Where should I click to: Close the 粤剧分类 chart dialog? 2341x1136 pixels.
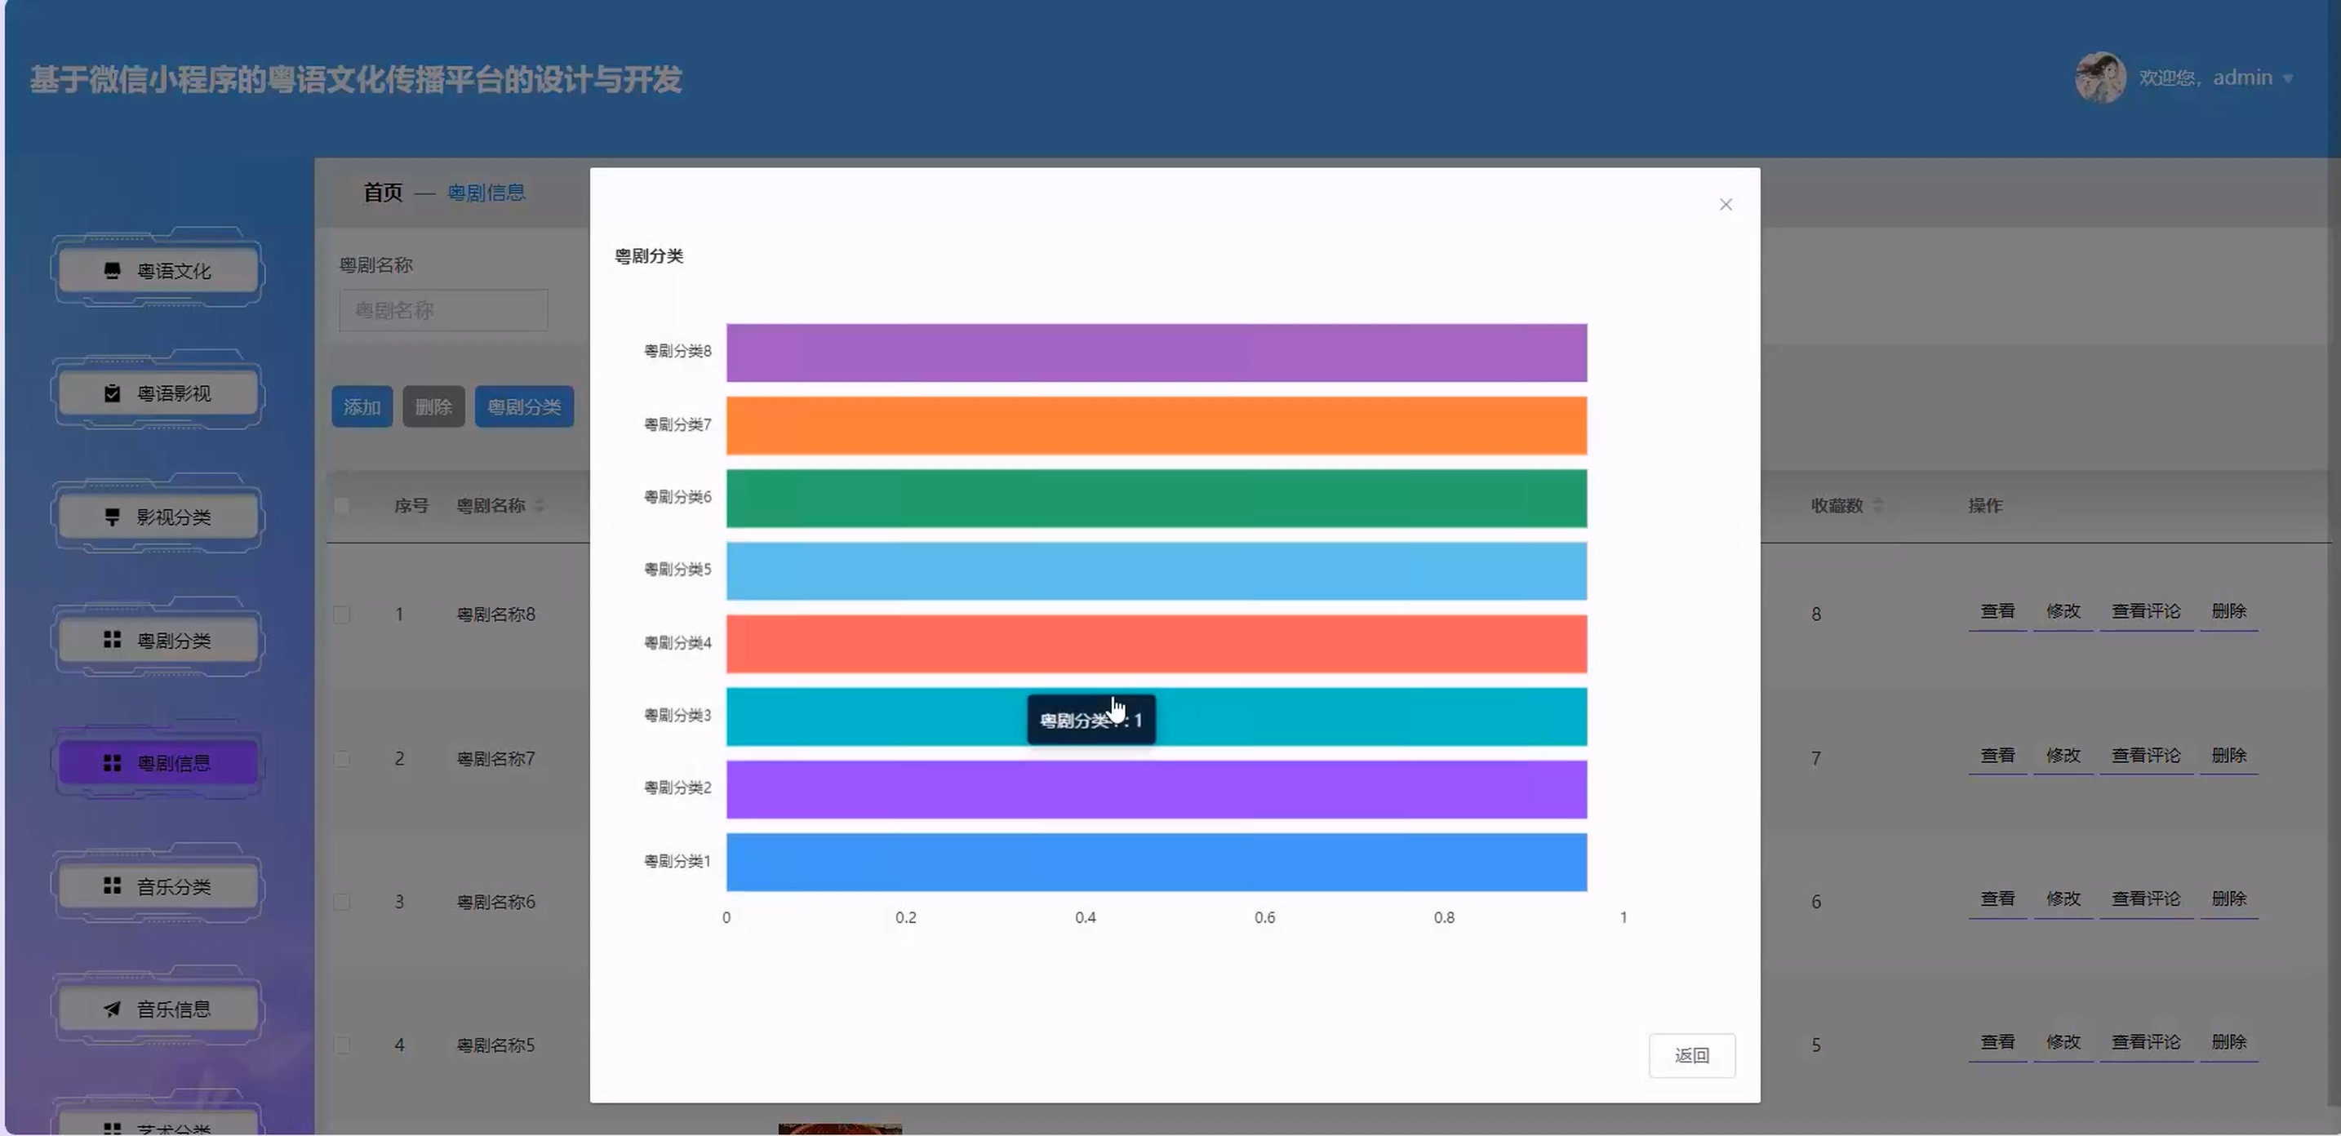[1725, 205]
